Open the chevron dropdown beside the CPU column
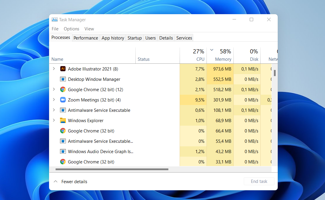The width and height of the screenshot is (325, 200). pyautogui.click(x=211, y=50)
